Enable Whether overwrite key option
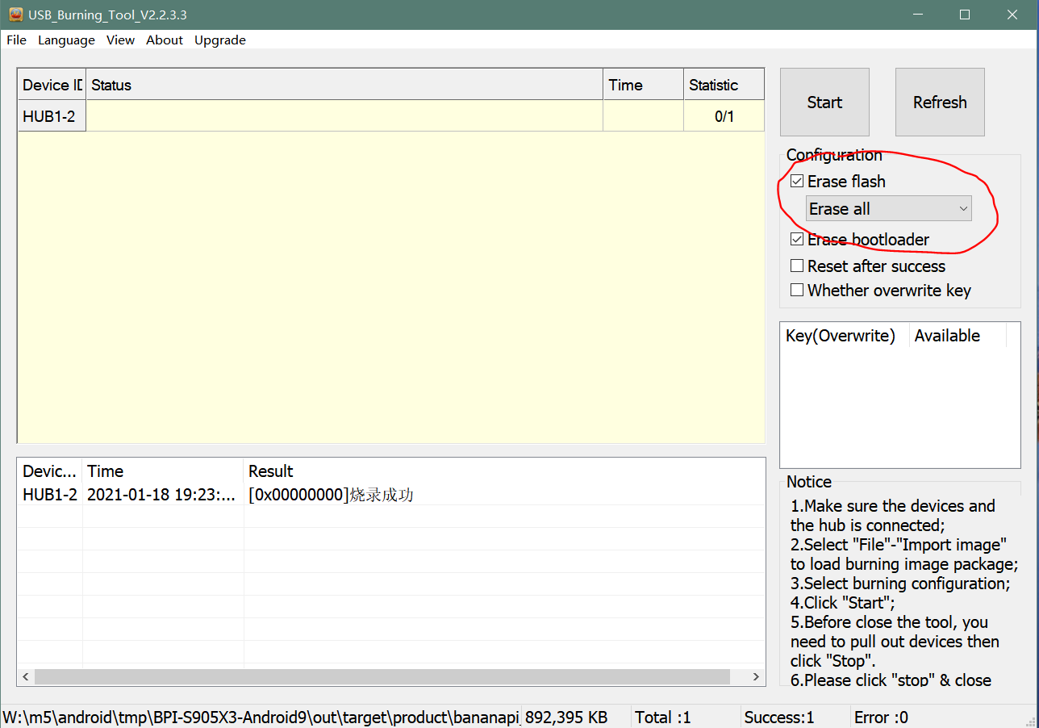The height and width of the screenshot is (728, 1039). tap(797, 291)
